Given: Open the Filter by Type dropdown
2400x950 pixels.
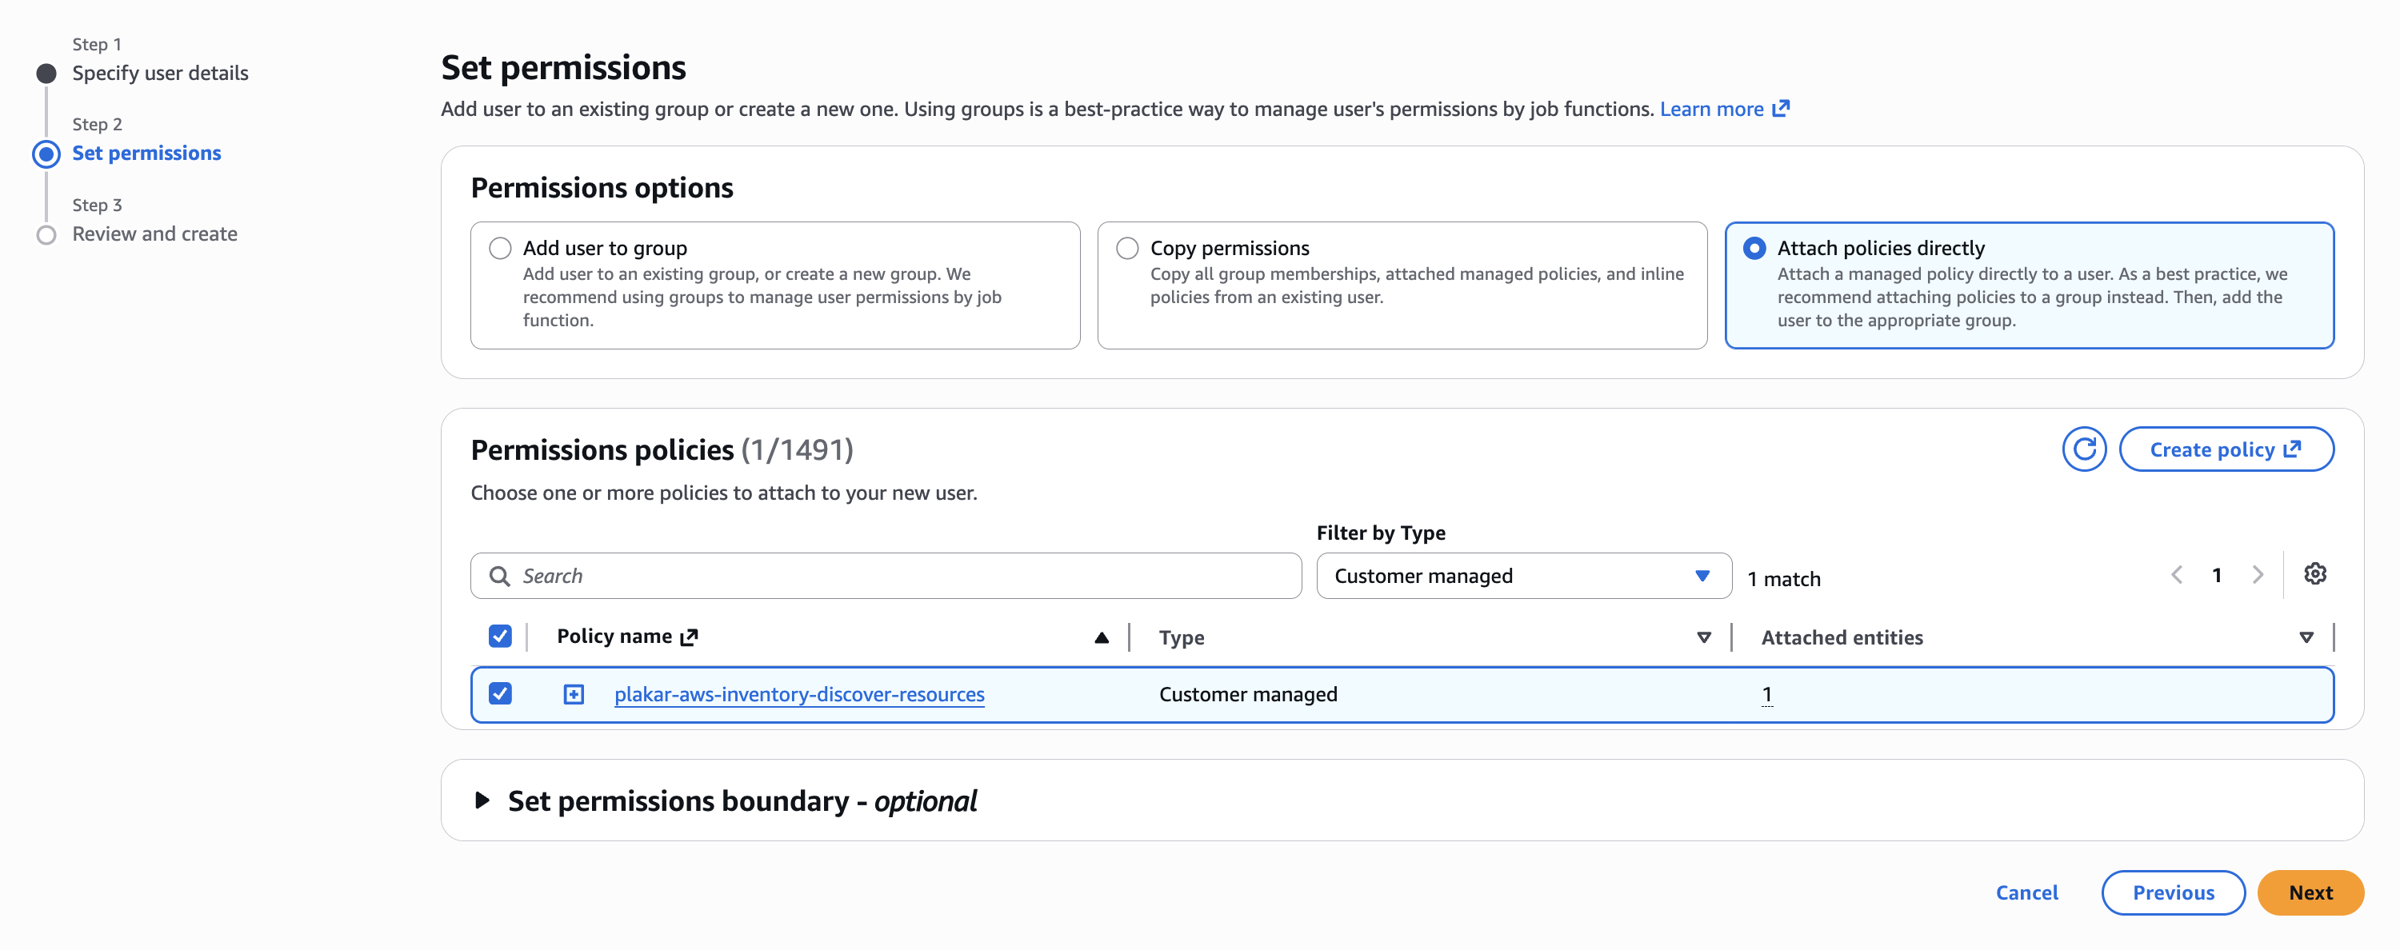Looking at the screenshot, I should click(x=1523, y=577).
